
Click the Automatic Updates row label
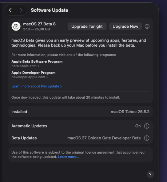[x=29, y=126]
